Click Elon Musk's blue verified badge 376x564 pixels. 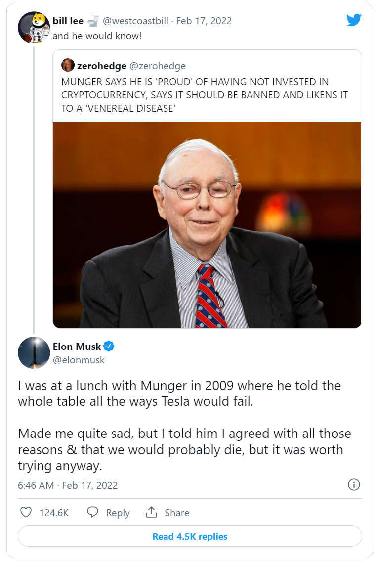coord(109,346)
